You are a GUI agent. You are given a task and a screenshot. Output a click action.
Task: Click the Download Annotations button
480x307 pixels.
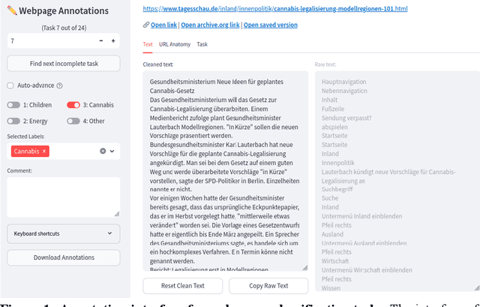pyautogui.click(x=63, y=257)
